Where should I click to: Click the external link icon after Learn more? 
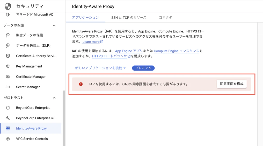[x=102, y=42]
